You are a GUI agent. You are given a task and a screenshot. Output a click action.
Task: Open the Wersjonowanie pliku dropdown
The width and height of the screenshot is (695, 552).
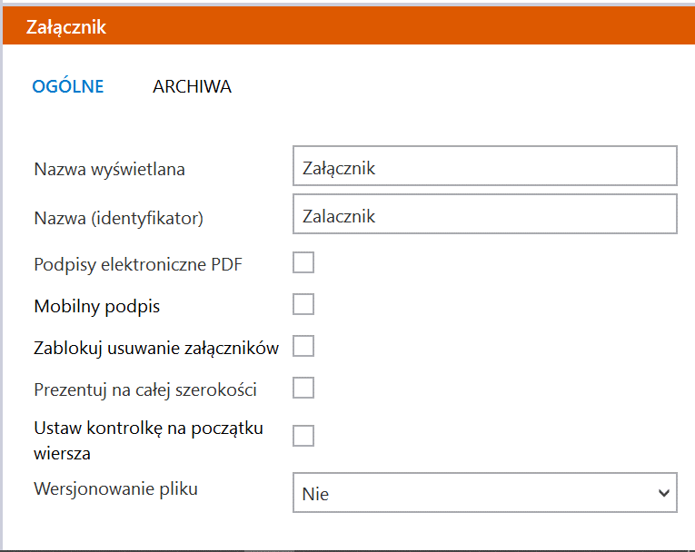[485, 493]
